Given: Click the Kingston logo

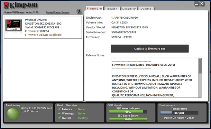Looking at the screenshot, I should click(x=21, y=6).
